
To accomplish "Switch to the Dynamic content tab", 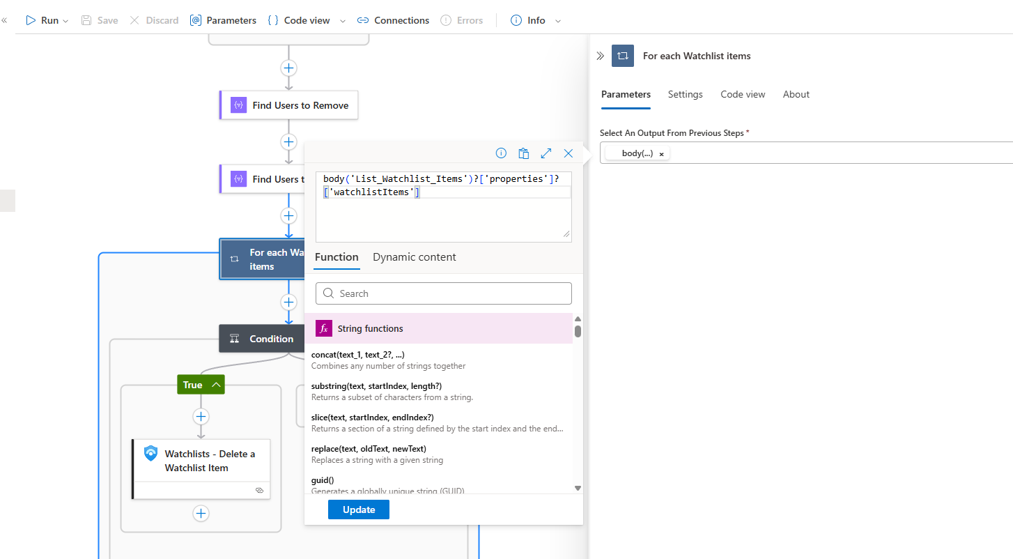I will pos(414,257).
